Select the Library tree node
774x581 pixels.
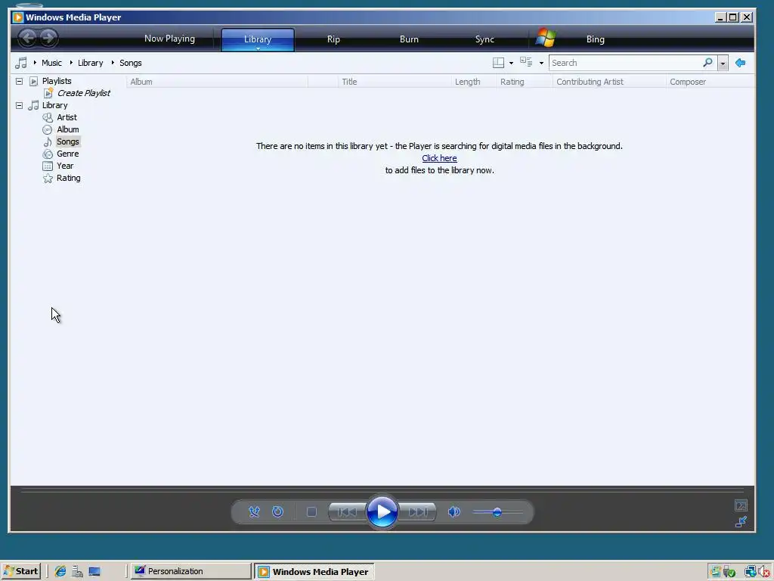coord(54,105)
